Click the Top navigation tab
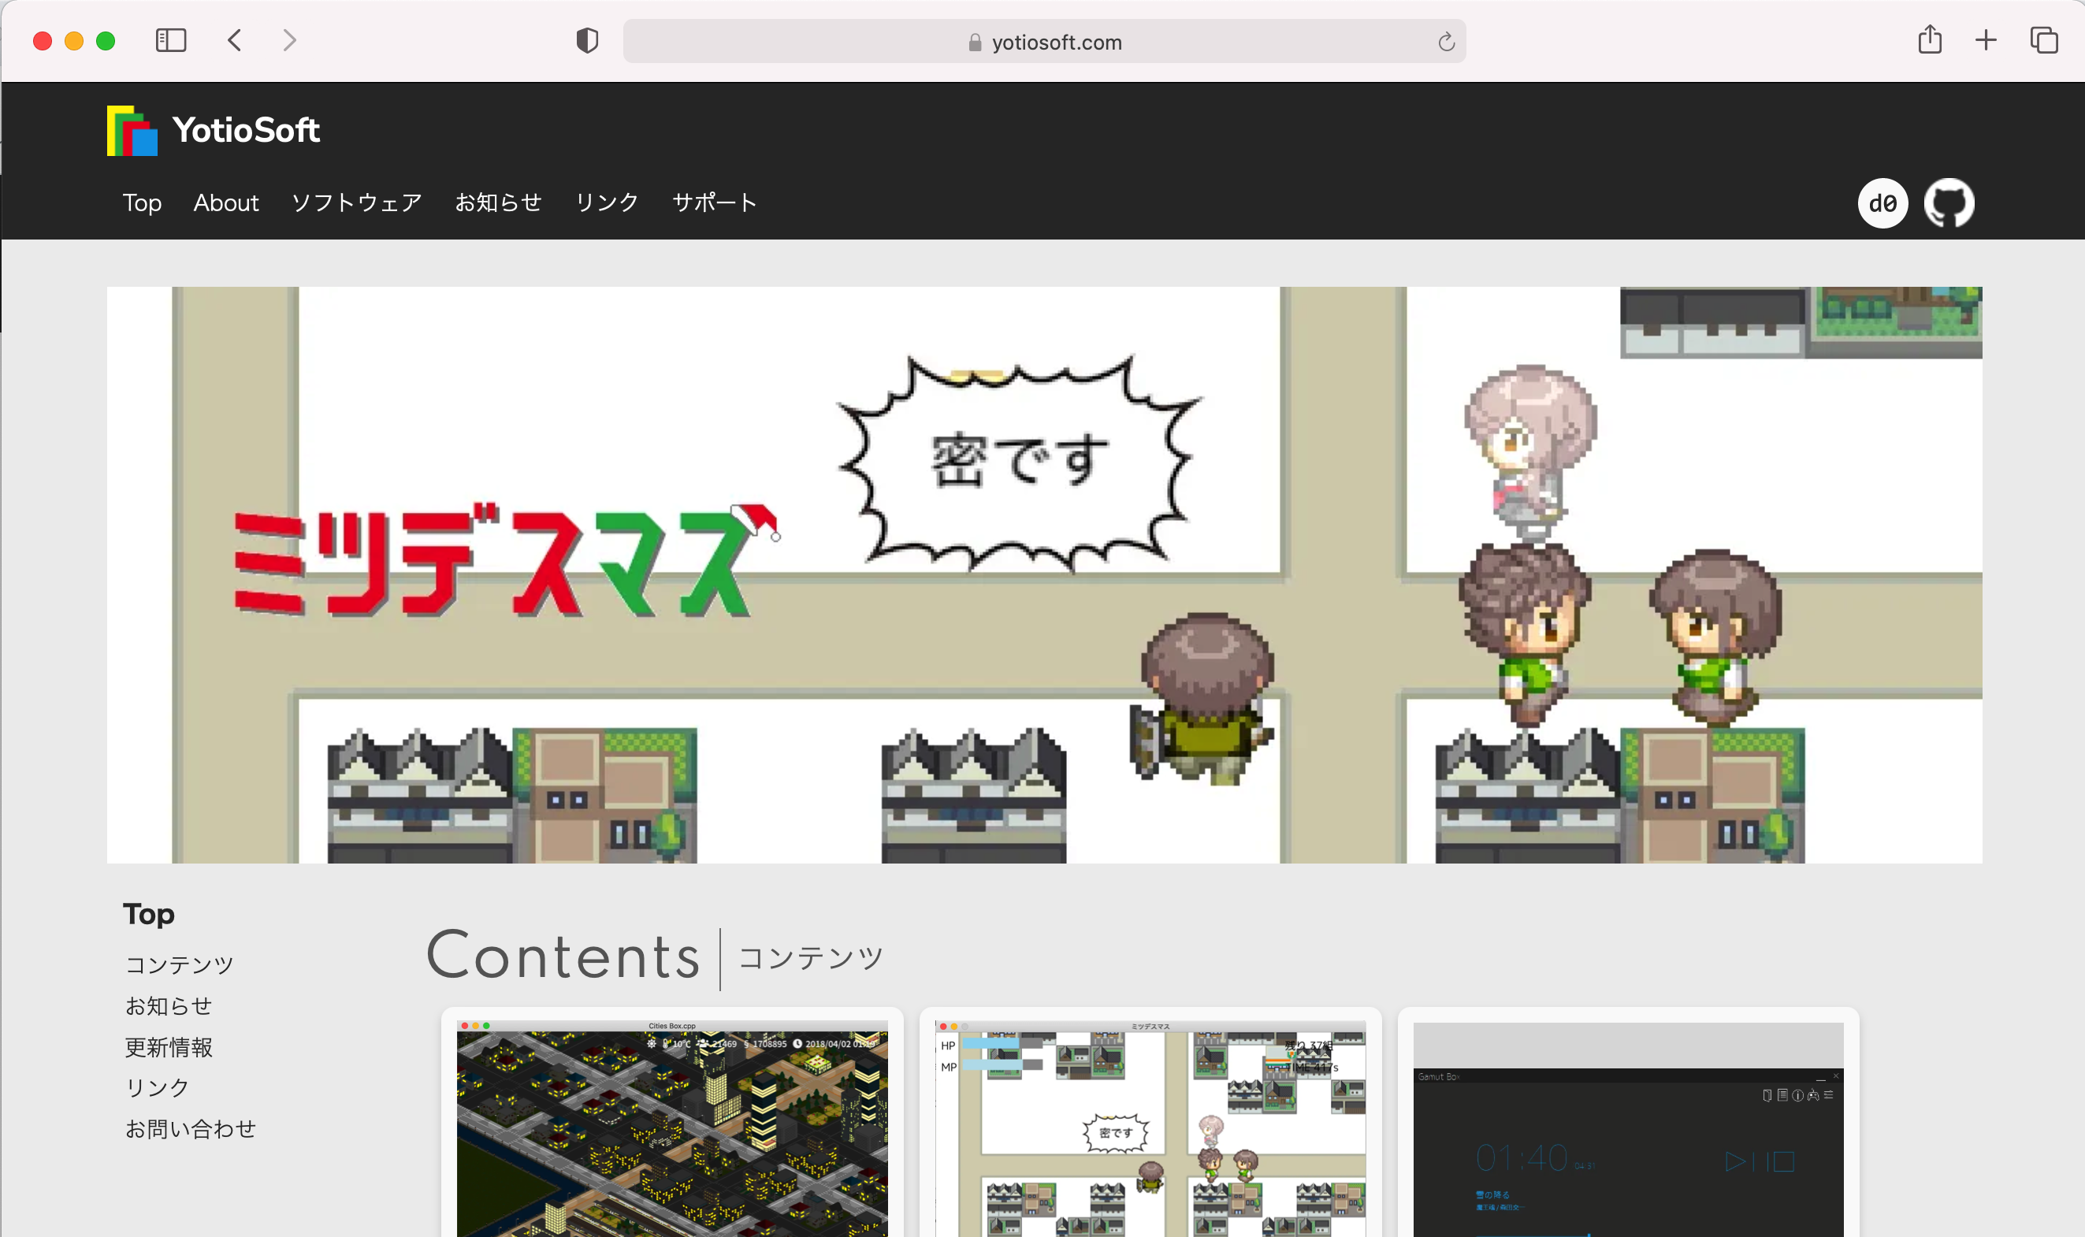 pyautogui.click(x=141, y=202)
